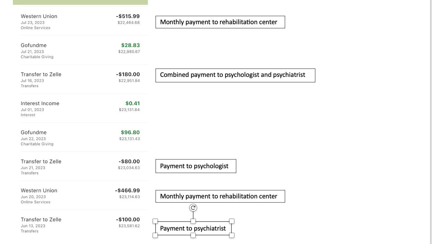Click the rotation handle above selected text box
Screen dimensions: 432x244
click(x=193, y=208)
